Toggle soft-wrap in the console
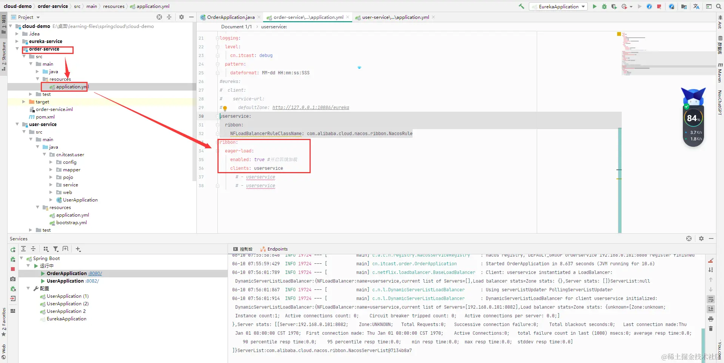724x363 pixels. click(x=711, y=299)
